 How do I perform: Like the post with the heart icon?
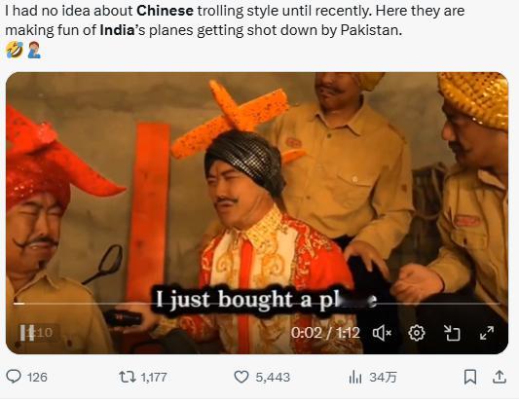point(241,377)
